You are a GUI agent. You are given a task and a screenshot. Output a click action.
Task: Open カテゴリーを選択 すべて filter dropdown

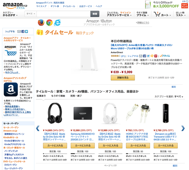pyautogui.click(x=169, y=96)
